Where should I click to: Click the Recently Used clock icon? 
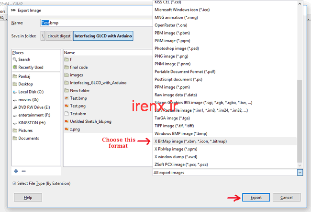(15, 67)
